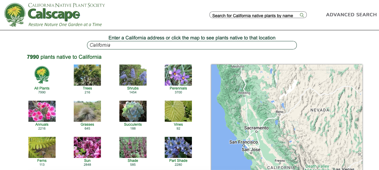Choose the Perennials flower image
The width and height of the screenshot is (379, 170).
coord(178,75)
